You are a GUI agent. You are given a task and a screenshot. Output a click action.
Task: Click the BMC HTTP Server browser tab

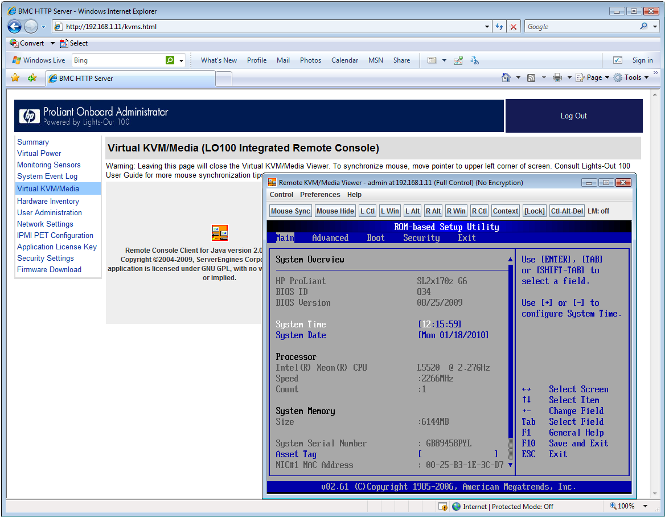point(130,78)
